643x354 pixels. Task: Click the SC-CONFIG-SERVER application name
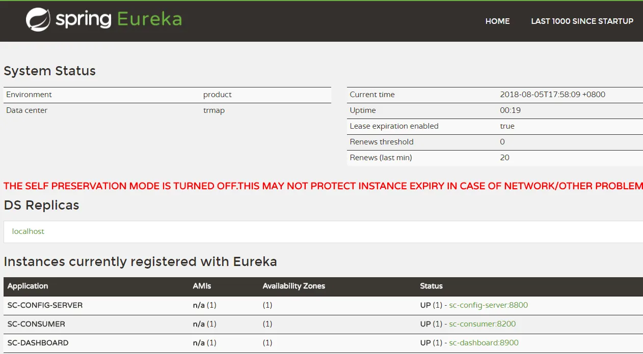coord(45,305)
